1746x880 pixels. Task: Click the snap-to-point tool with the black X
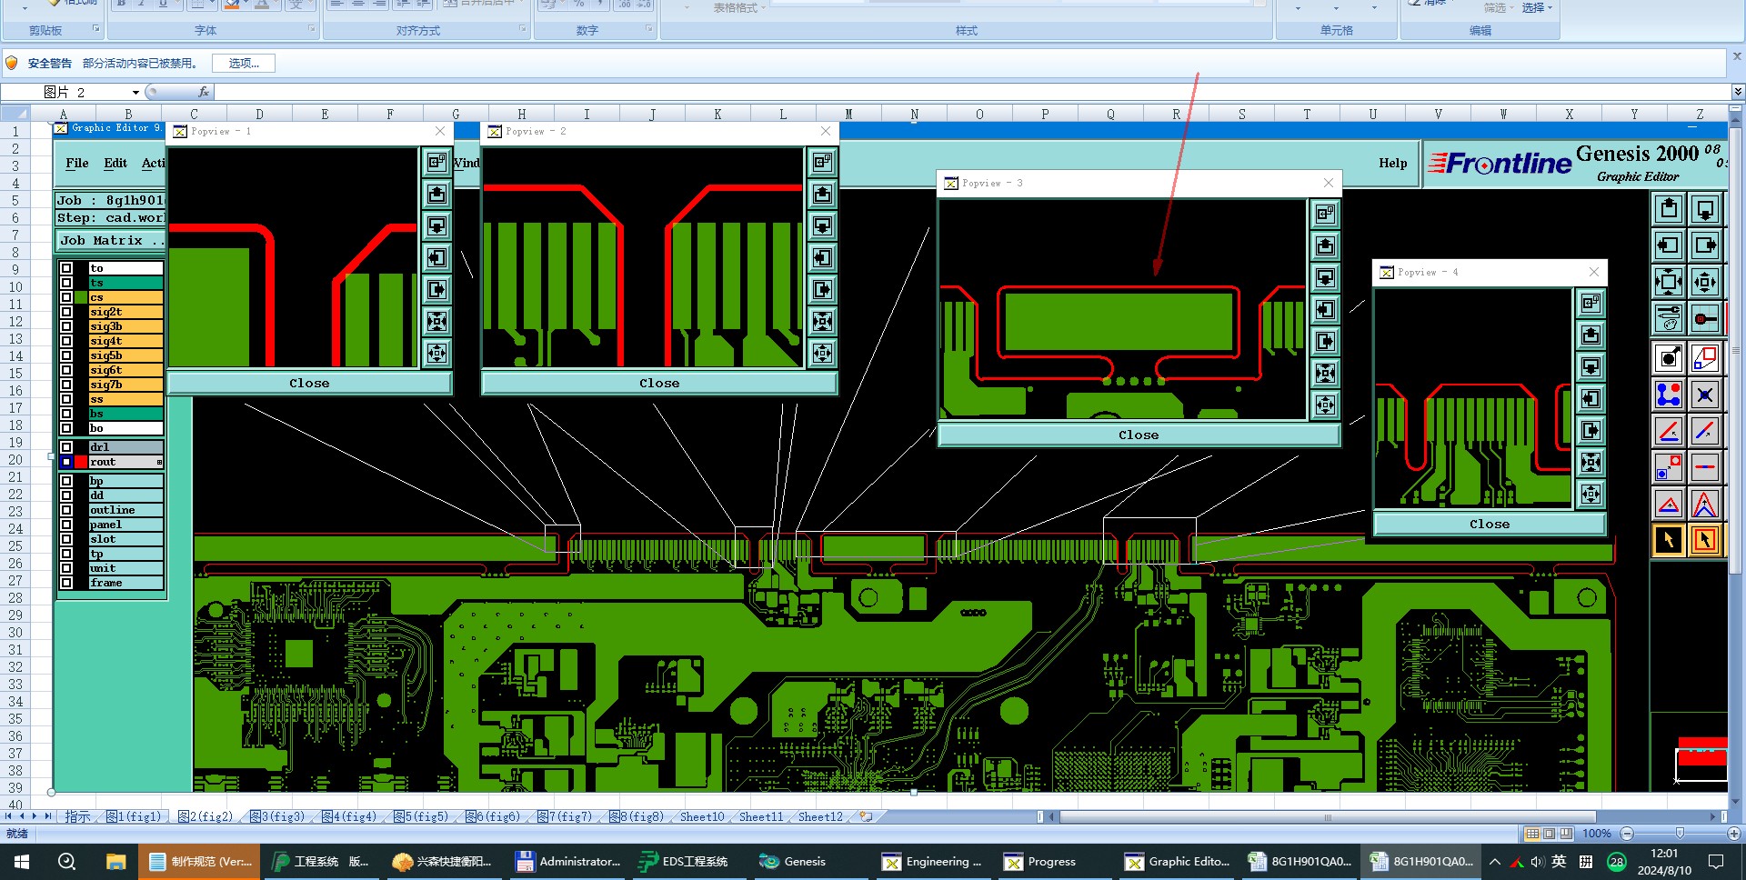(1705, 395)
